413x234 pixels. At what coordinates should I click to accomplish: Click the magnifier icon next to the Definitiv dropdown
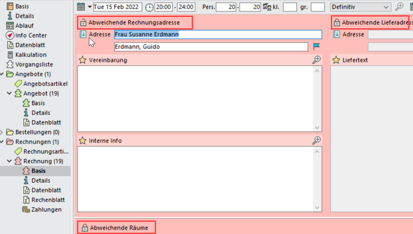(x=399, y=7)
